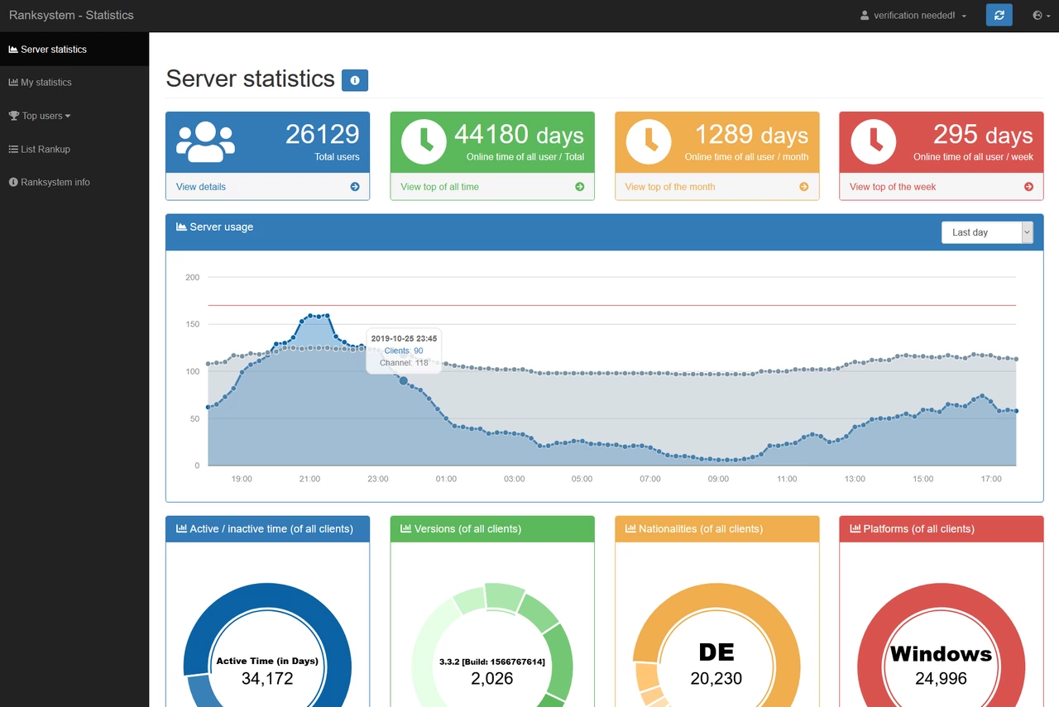Expand the Last day time range selector
Image resolution: width=1059 pixels, height=707 pixels.
[x=986, y=232]
